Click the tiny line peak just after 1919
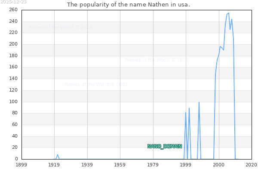258x172 pixels. [58, 155]
